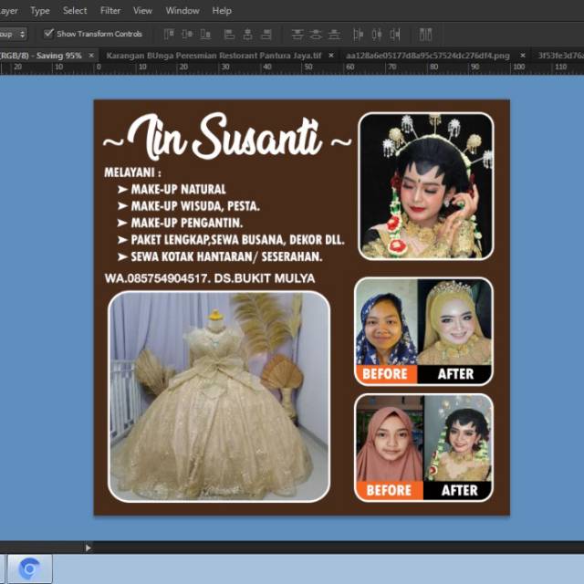Close the Karangan BUnga Peresmian Restorant tab
Image resolution: width=584 pixels, height=584 pixels.
coord(333,55)
